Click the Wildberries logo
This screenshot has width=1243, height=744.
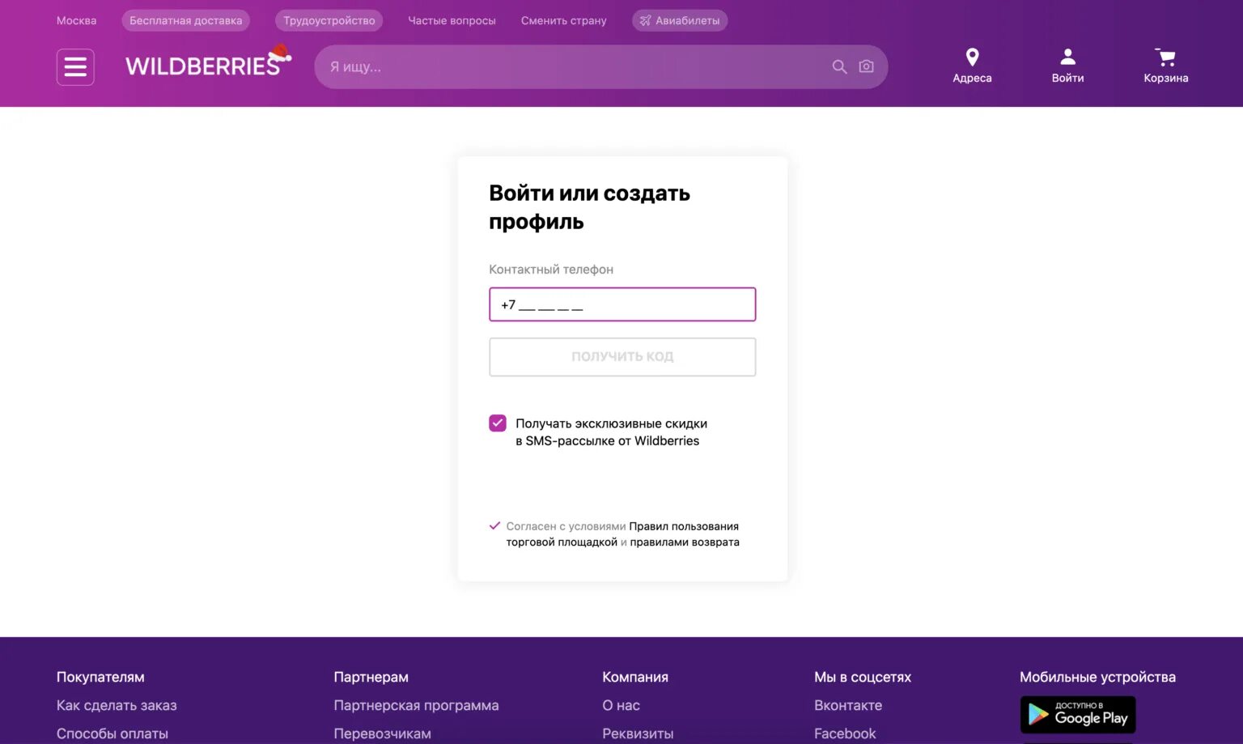pyautogui.click(x=208, y=62)
